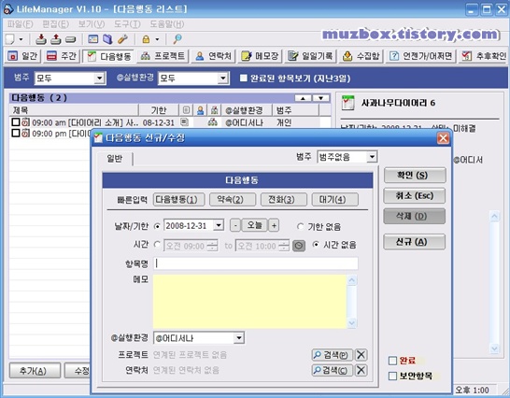Click the alarm icon on the 09:00 am row
The height and width of the screenshot is (398, 510).
click(26, 122)
